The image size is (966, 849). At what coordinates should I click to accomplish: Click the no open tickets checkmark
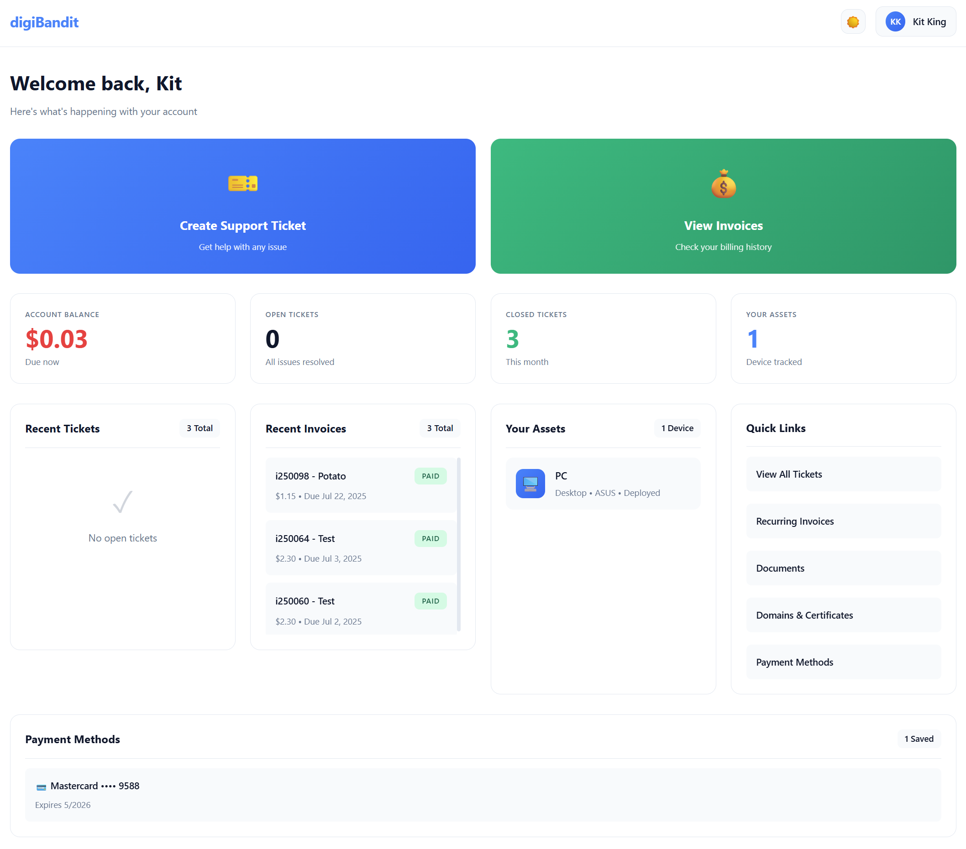[x=122, y=501]
